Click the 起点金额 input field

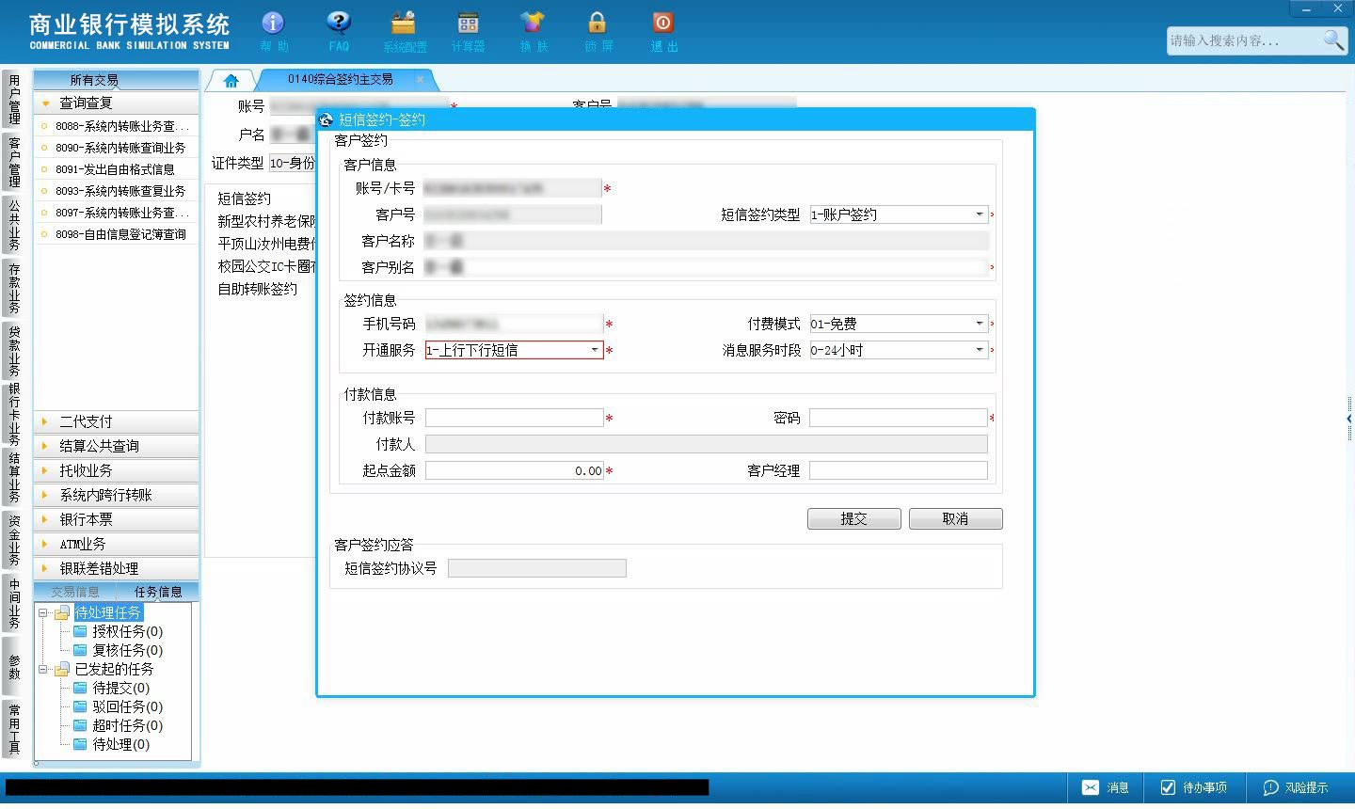514,470
